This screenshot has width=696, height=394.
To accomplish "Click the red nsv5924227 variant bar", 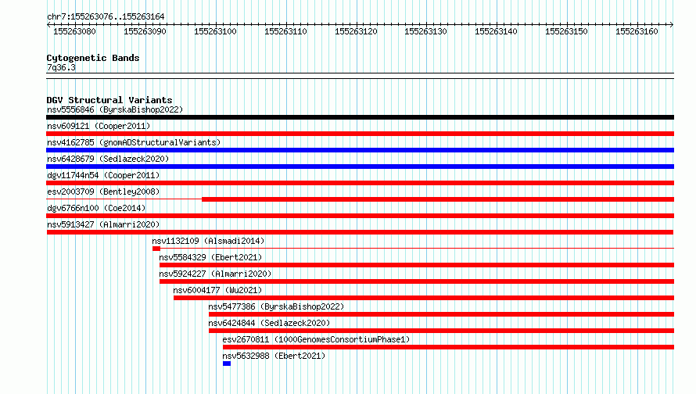I will (x=417, y=281).
